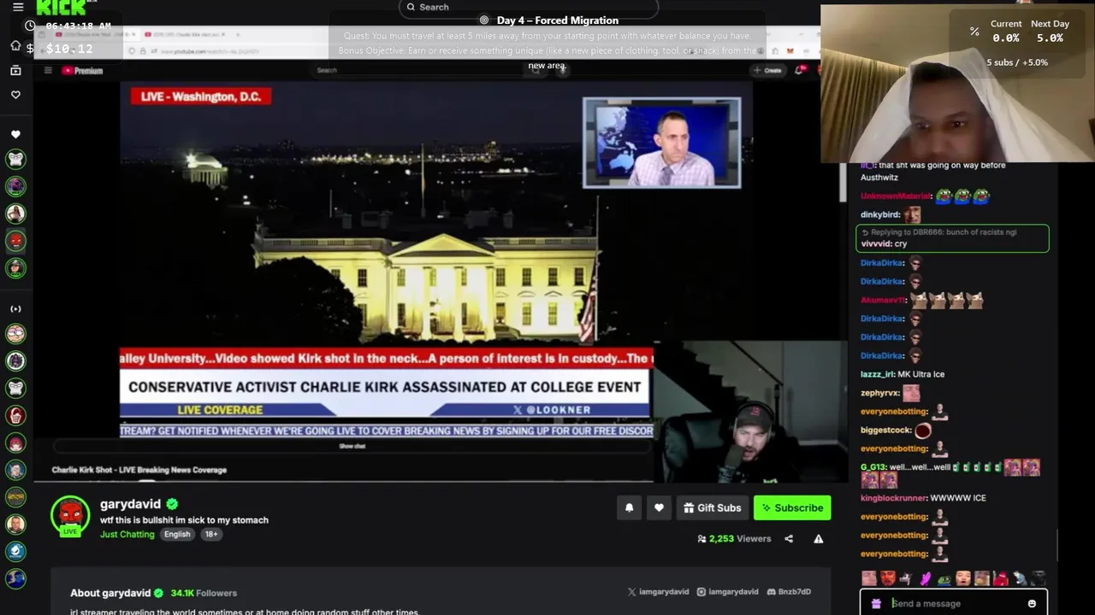Go to Home via the sidebar house icon
1095x615 pixels.
tap(15, 45)
